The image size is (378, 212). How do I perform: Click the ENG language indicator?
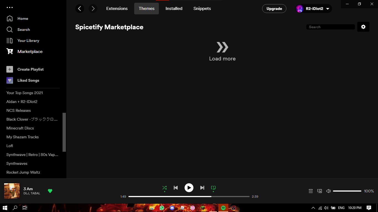coord(341,208)
